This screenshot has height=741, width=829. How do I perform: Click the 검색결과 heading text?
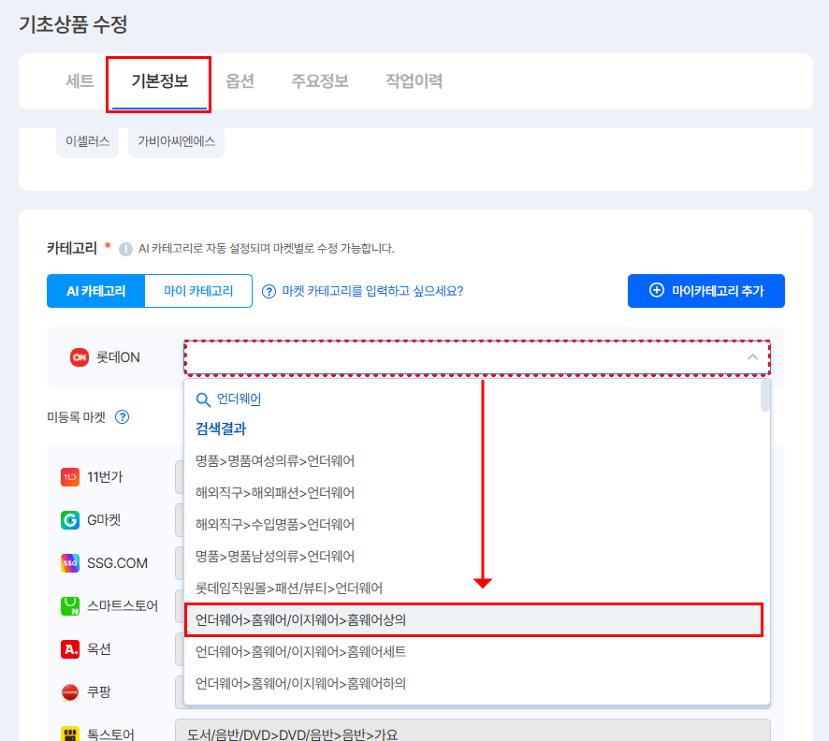[221, 429]
